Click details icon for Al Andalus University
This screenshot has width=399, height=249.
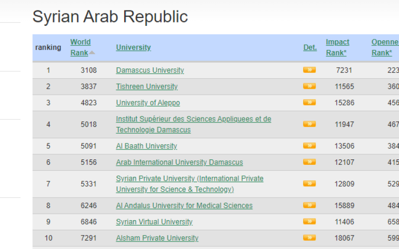pyautogui.click(x=309, y=205)
